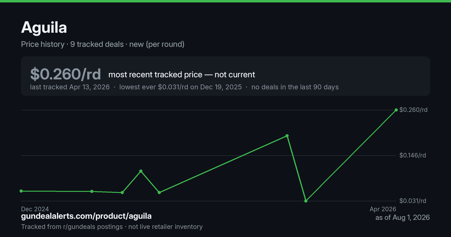The height and width of the screenshot is (237, 451).
Task: Click the Apr 2026 axis date label
Action: click(383, 209)
